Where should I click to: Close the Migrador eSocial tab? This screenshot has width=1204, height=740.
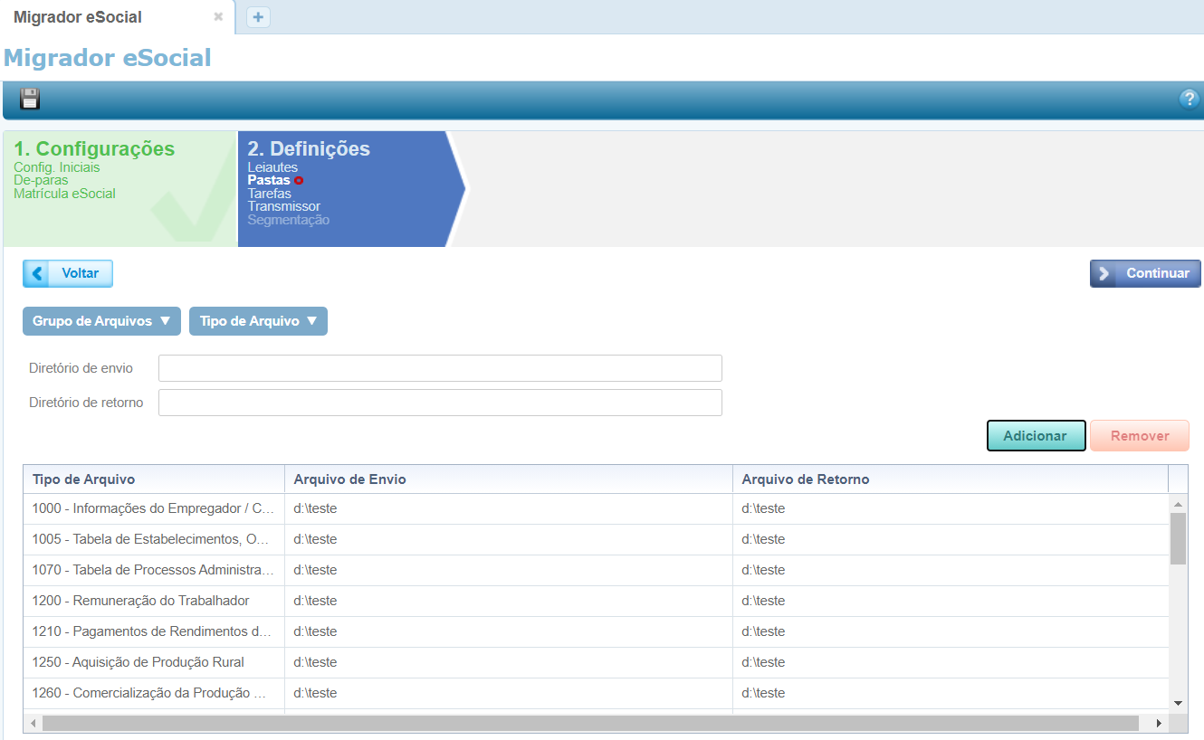pyautogui.click(x=218, y=17)
